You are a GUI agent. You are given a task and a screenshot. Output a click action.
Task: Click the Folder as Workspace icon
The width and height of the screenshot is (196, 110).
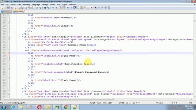point(88,8)
